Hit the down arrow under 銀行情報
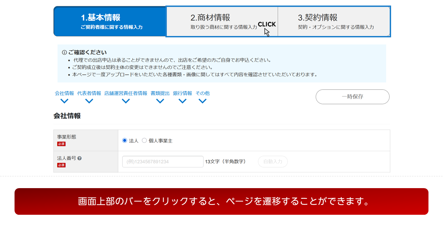The height and width of the screenshot is (249, 443). click(x=182, y=101)
